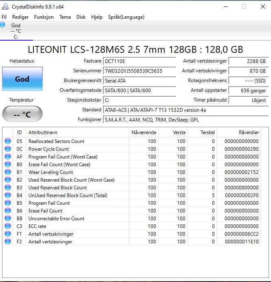Click status orb for Used Reserved Block Count (Worst Case)
The width and height of the screenshot is (271, 282).
(8, 180)
